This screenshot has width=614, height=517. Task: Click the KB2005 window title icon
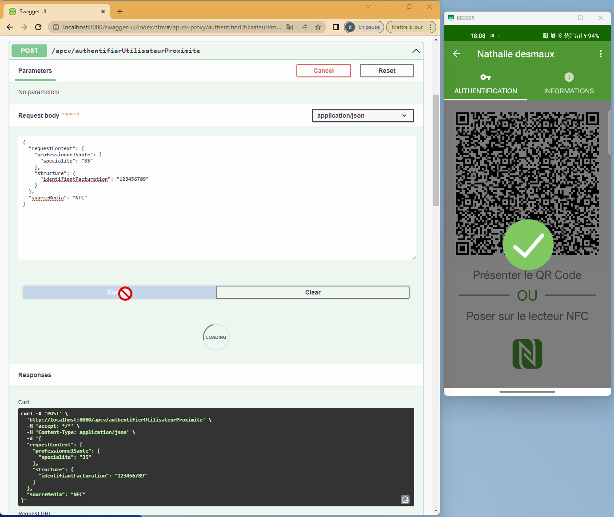[451, 18]
